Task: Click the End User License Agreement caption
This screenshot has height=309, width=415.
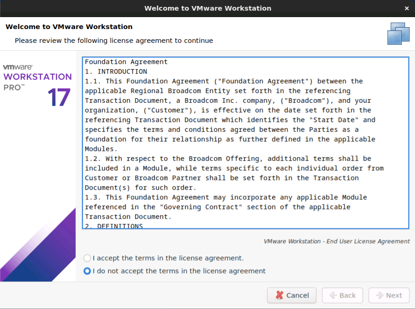Action: click(336, 241)
